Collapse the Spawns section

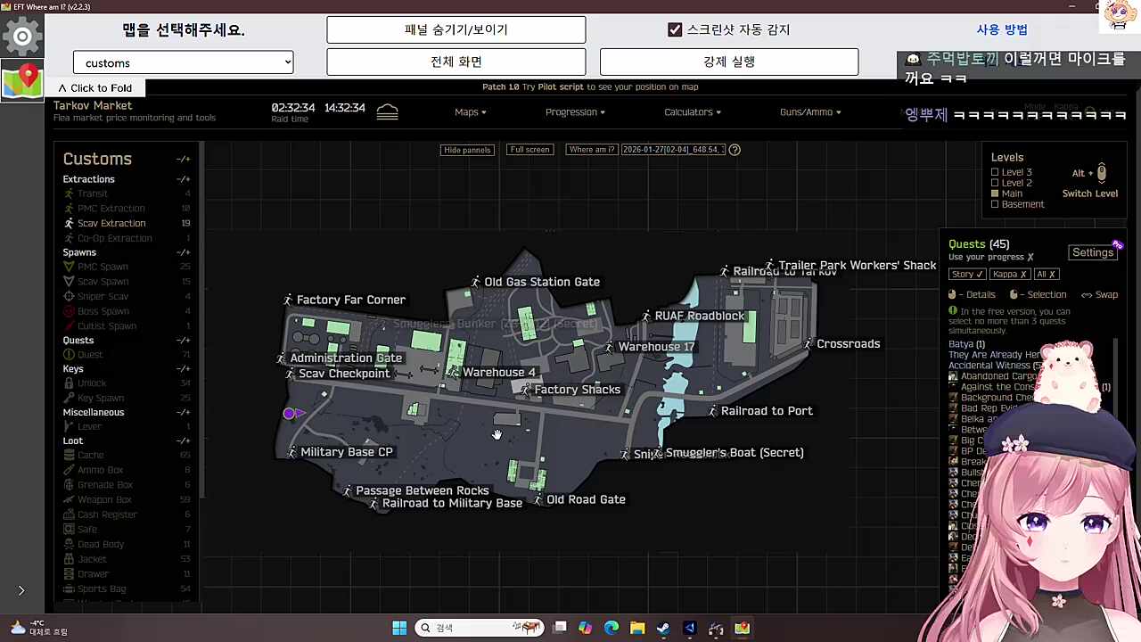click(183, 252)
